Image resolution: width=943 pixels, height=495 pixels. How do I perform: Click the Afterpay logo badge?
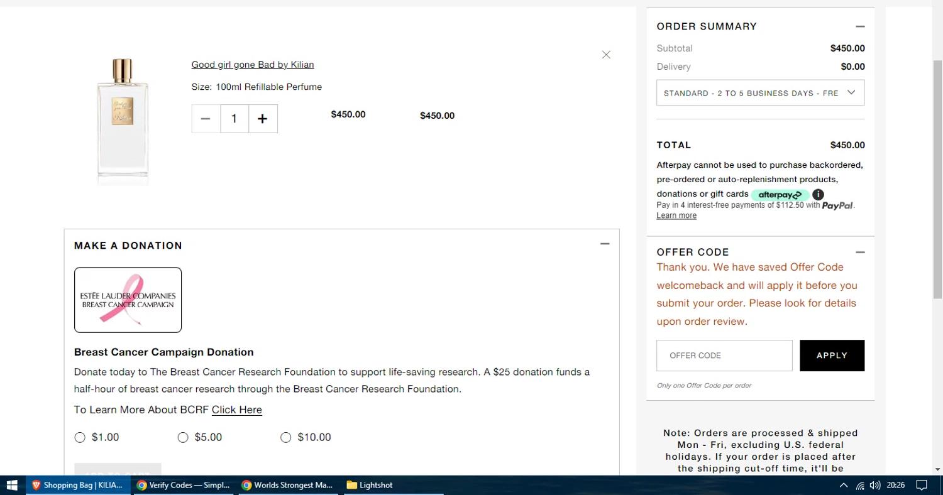tap(780, 195)
